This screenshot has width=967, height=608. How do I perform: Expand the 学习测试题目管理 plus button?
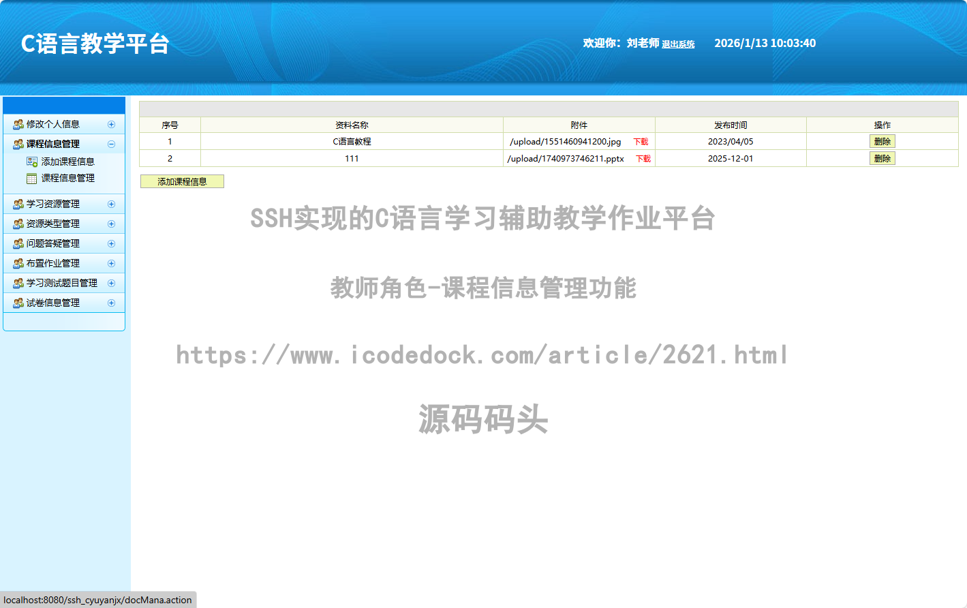111,283
